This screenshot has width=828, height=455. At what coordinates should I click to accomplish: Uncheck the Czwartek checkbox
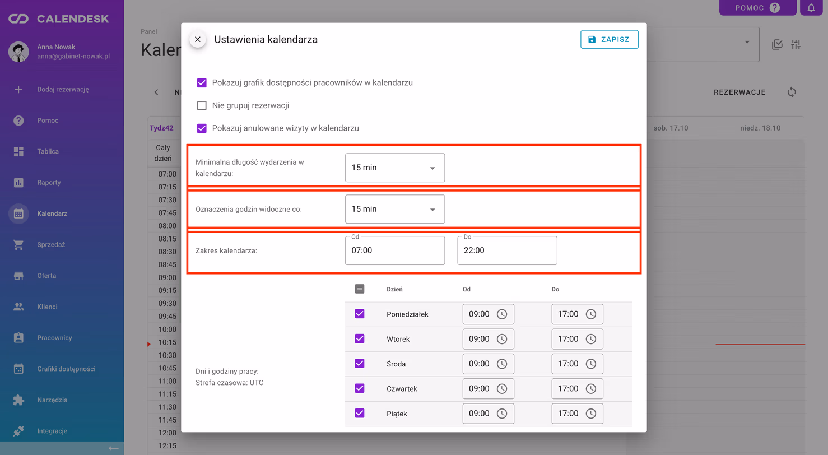[x=360, y=388]
